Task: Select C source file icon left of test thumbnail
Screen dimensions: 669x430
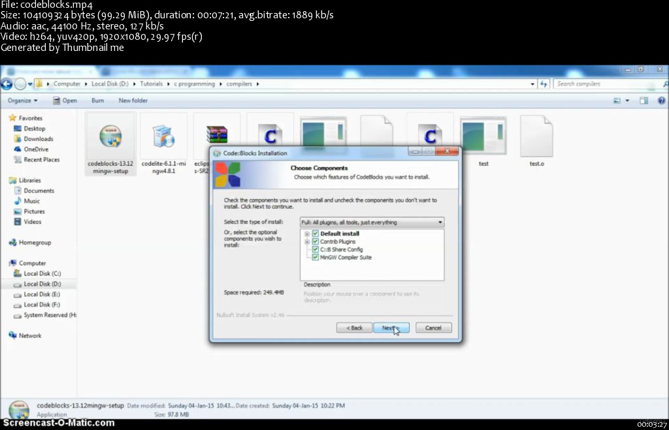Action: 430,136
